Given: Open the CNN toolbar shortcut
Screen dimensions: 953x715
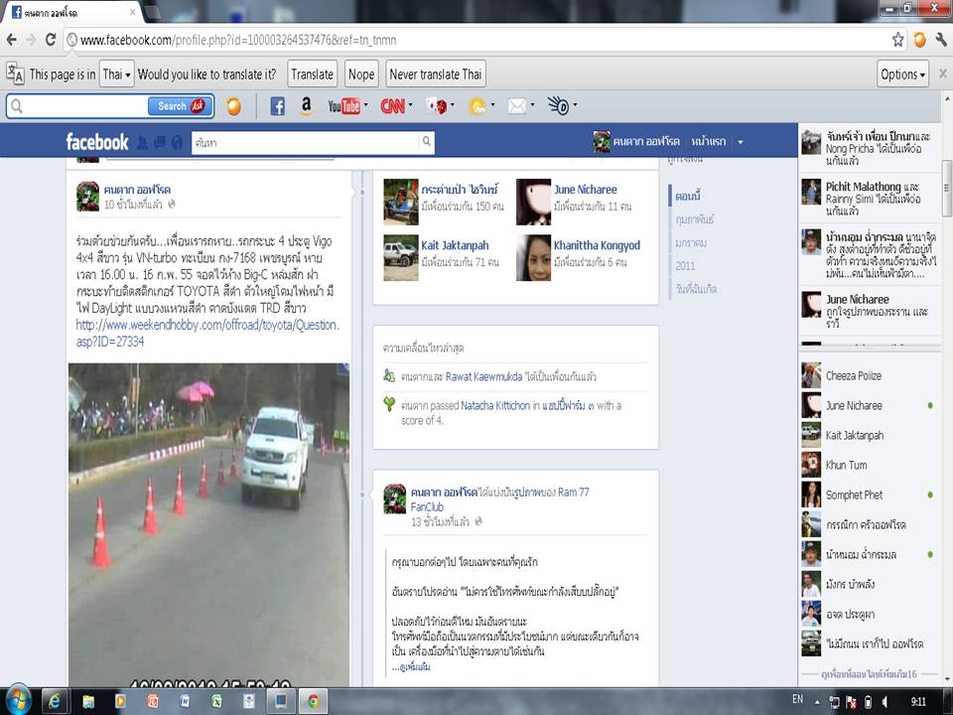Looking at the screenshot, I should (393, 106).
